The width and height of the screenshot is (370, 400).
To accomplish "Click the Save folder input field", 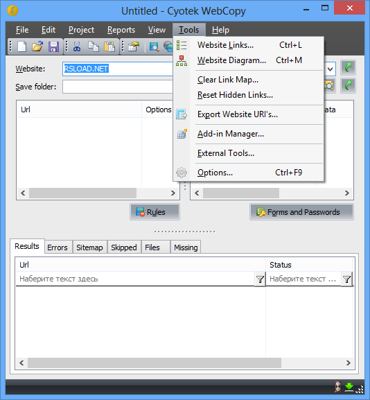I will click(118, 87).
